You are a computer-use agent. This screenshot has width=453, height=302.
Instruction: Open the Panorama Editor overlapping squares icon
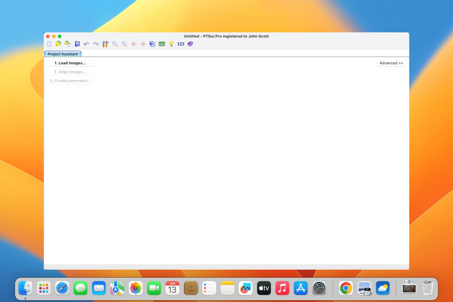(152, 44)
